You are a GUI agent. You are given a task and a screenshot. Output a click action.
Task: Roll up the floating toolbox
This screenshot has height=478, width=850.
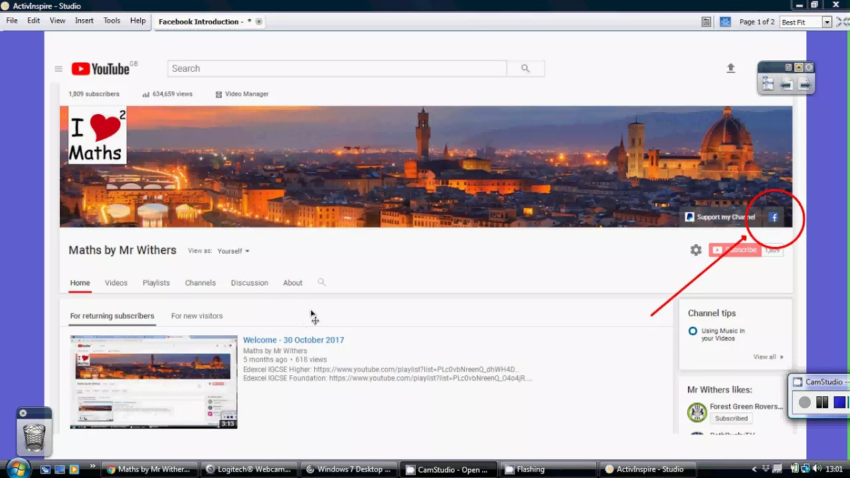[x=799, y=67]
